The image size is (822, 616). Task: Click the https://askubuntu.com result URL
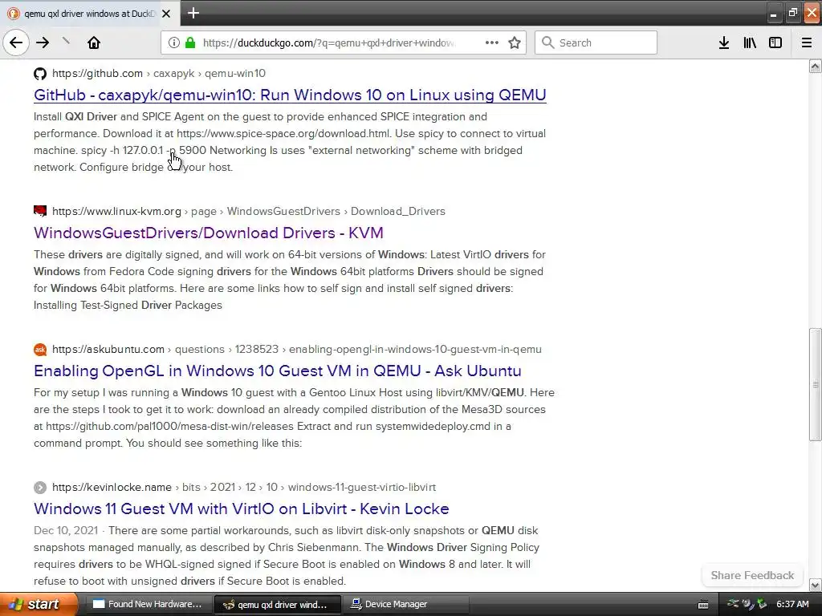[108, 350]
